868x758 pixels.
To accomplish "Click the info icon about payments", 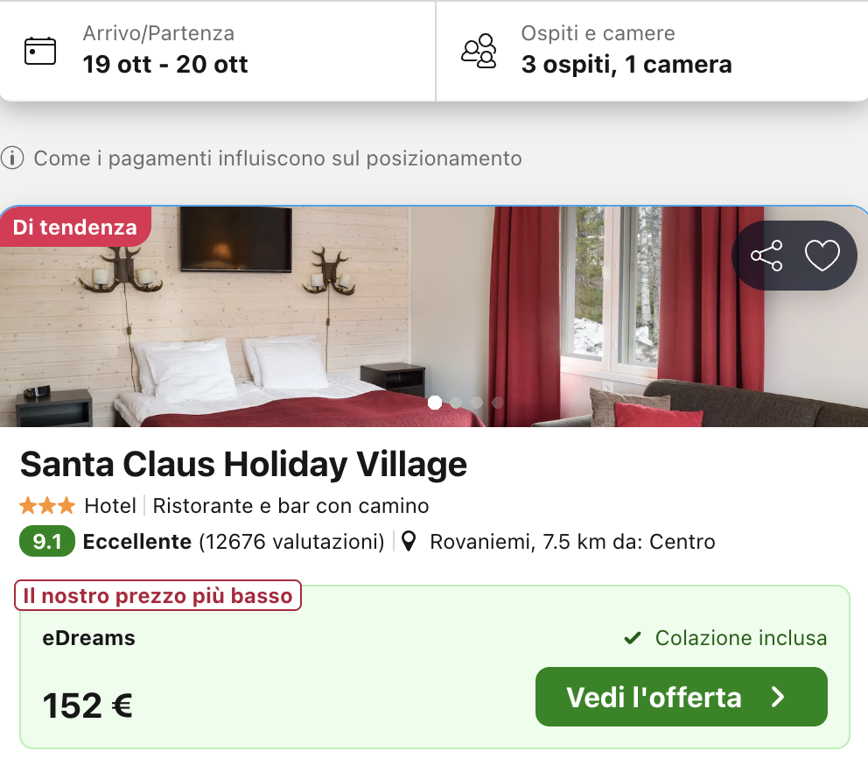I will pyautogui.click(x=12, y=158).
